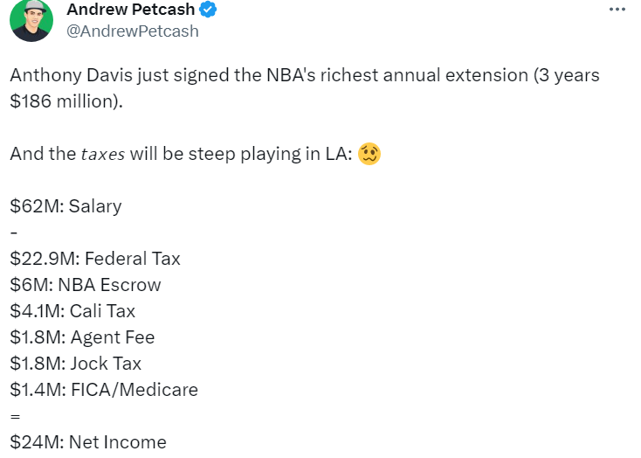
Task: Open the three-dot more options menu
Action: click(x=617, y=8)
